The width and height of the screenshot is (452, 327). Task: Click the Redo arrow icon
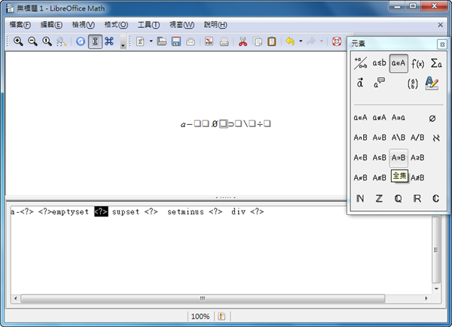(x=311, y=41)
